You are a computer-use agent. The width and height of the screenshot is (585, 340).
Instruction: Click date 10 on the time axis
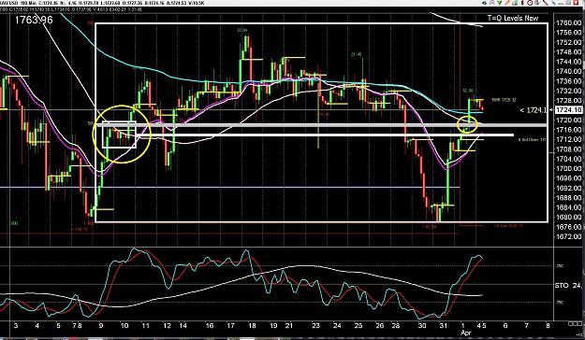click(124, 326)
